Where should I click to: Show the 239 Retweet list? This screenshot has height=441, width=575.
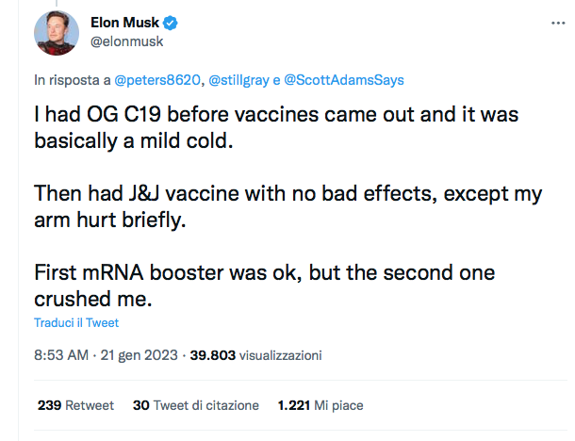point(75,405)
